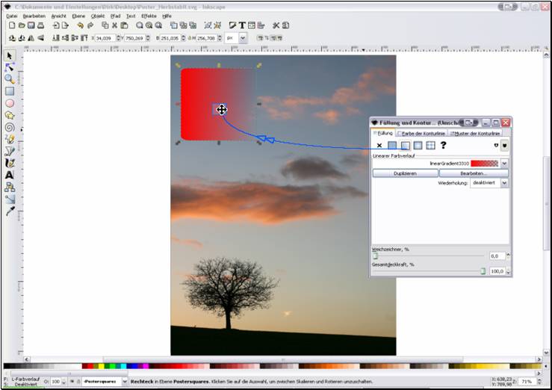The width and height of the screenshot is (552, 390).
Task: Activate the Rectangle drawing tool
Action: pyautogui.click(x=10, y=91)
